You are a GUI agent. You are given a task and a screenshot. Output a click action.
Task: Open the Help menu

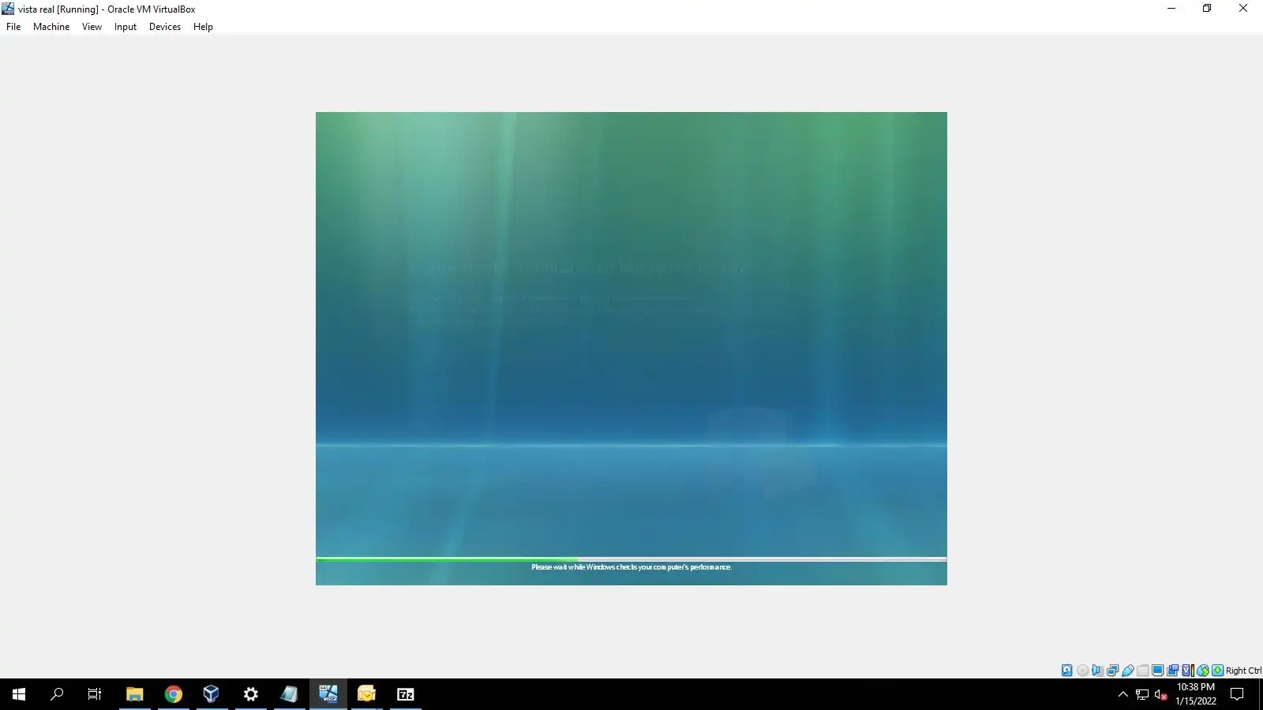point(203,27)
